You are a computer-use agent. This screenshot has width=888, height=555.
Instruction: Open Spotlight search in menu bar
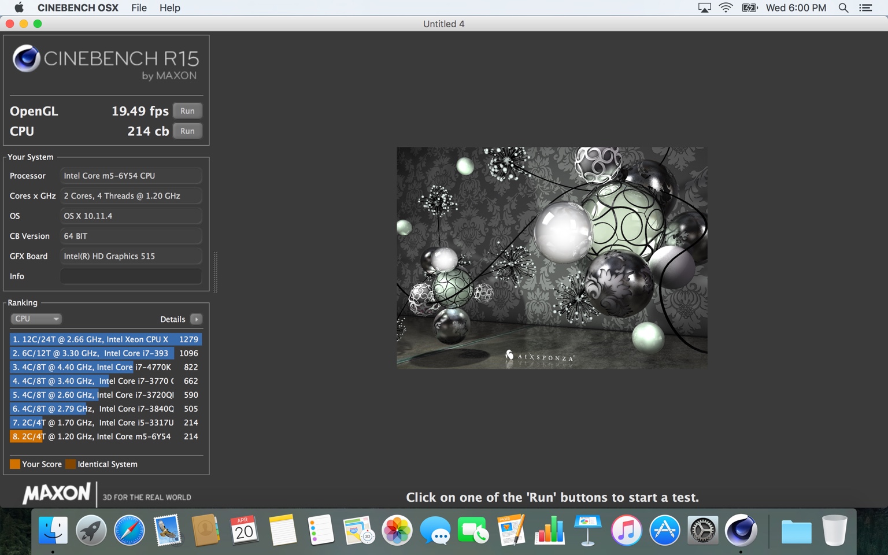(843, 8)
